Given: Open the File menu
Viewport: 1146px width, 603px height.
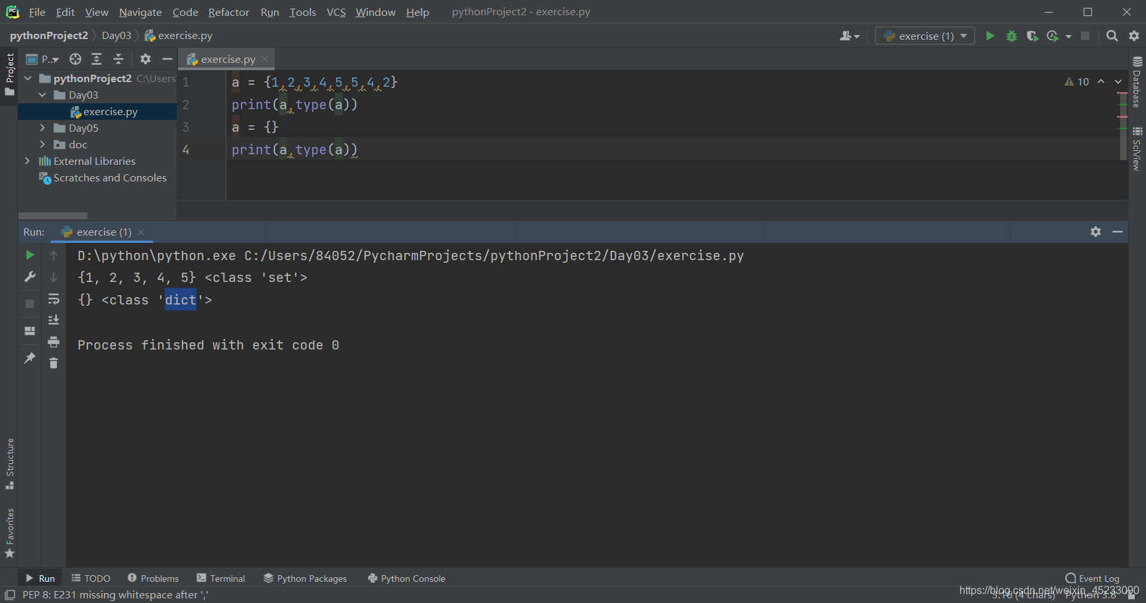Looking at the screenshot, I should tap(37, 12).
